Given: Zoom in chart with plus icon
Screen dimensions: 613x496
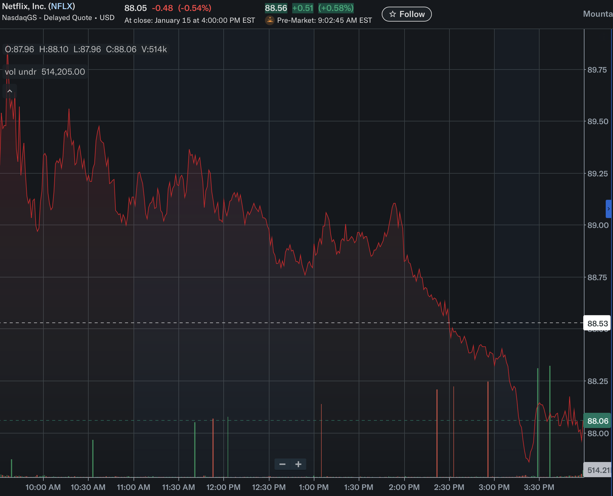Looking at the screenshot, I should [298, 464].
